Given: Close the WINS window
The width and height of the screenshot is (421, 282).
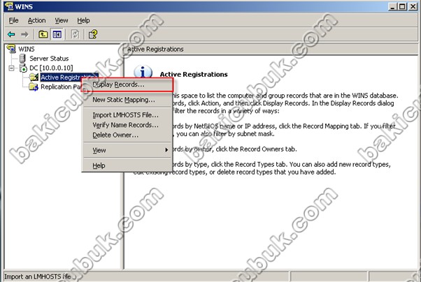Looking at the screenshot, I should coord(413,6).
